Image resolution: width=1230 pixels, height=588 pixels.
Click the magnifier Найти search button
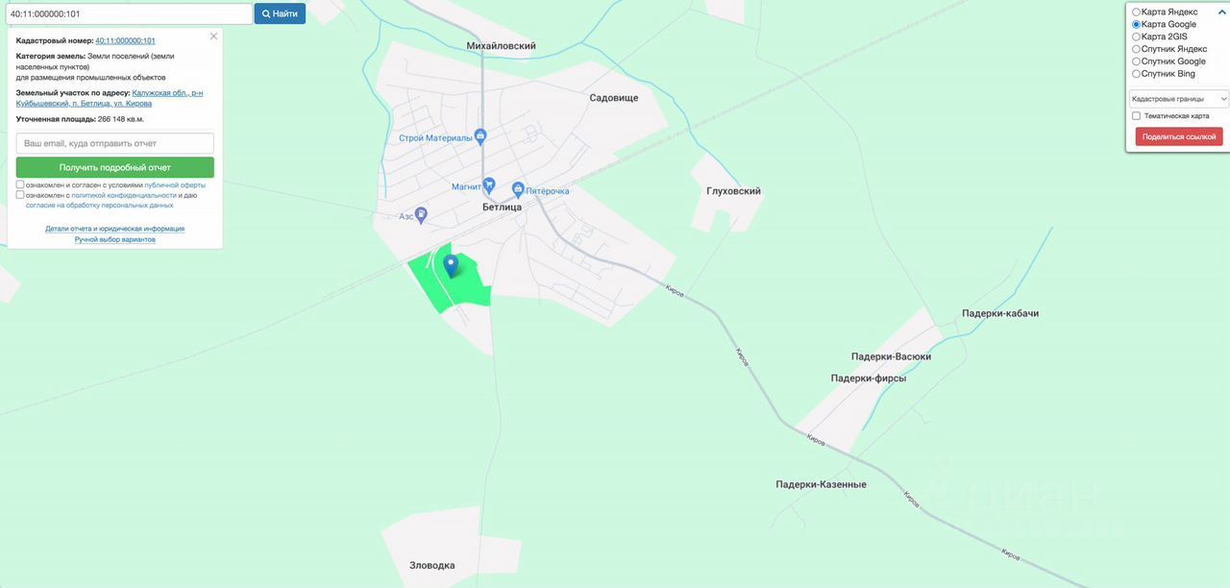[x=280, y=13]
